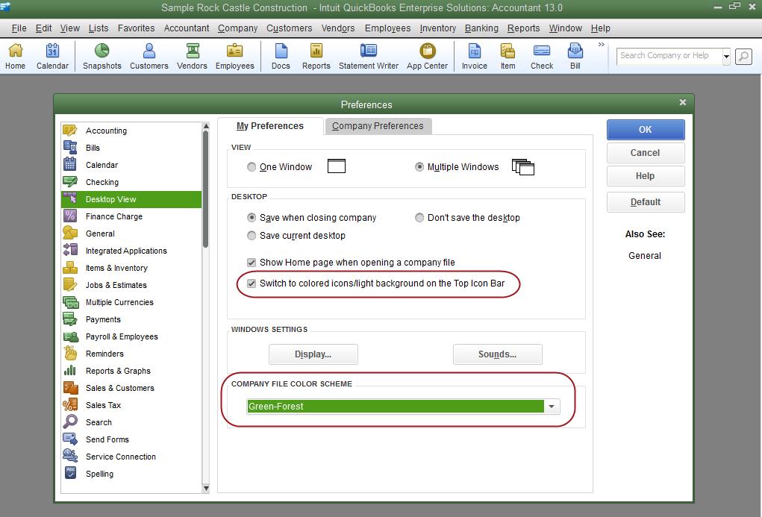Open Display settings button
Viewport: 762px width, 517px height.
pyautogui.click(x=313, y=354)
